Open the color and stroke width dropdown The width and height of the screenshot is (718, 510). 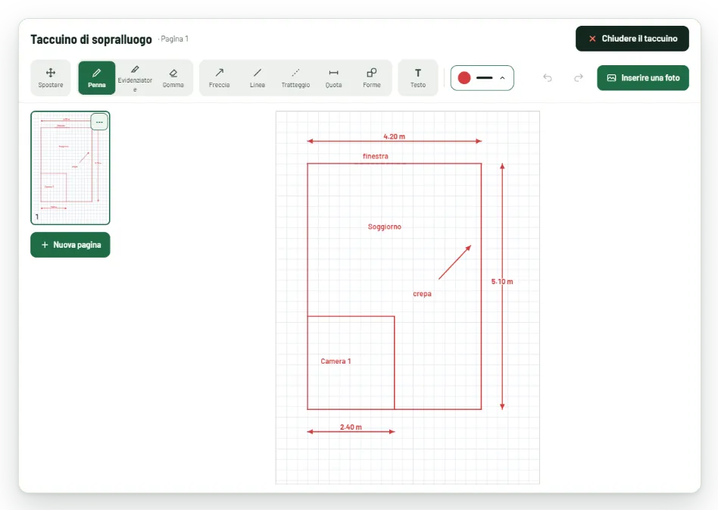coord(482,78)
